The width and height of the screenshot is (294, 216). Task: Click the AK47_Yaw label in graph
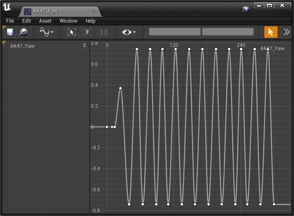[272, 49]
